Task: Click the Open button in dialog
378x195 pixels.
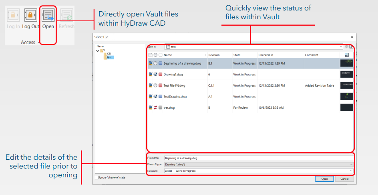Action: click(324, 179)
